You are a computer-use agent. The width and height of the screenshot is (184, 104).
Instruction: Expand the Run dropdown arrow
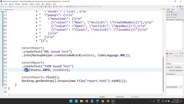coord(43,6)
